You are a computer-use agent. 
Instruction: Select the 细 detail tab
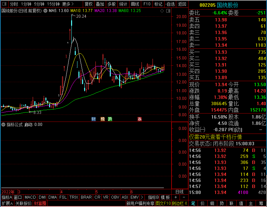click(x=212, y=203)
